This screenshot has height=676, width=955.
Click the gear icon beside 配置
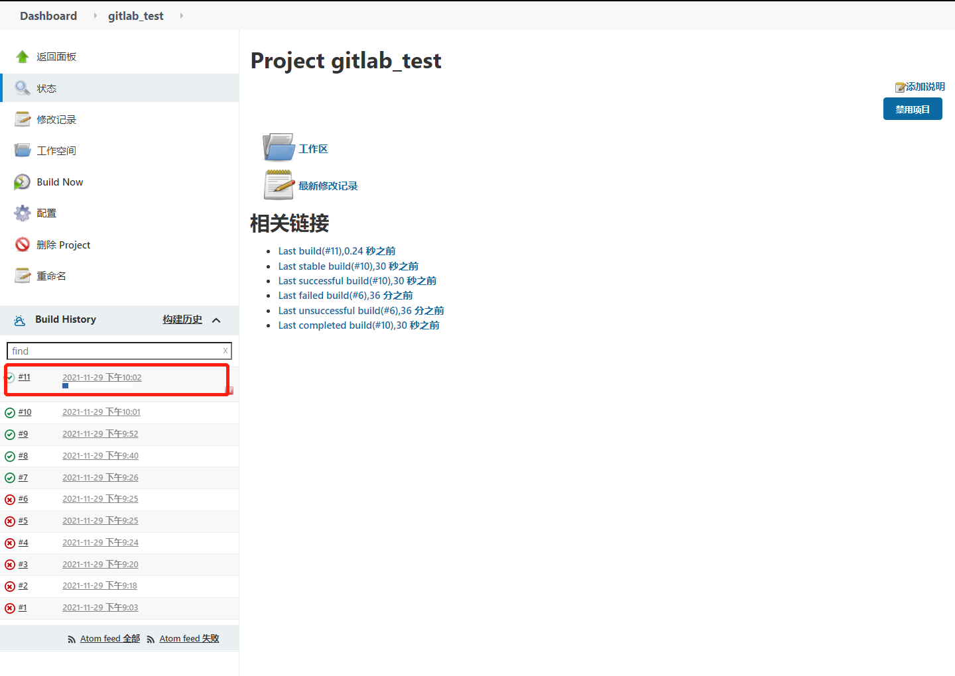point(23,213)
